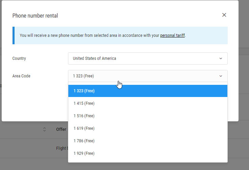Collapse the Area Code combo box field
Viewport: 249px width, 170px height.
[x=148, y=76]
